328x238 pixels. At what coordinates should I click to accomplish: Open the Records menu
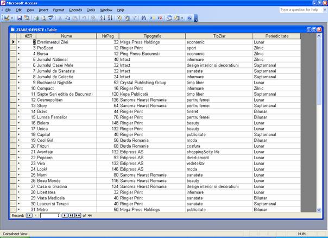(x=75, y=10)
